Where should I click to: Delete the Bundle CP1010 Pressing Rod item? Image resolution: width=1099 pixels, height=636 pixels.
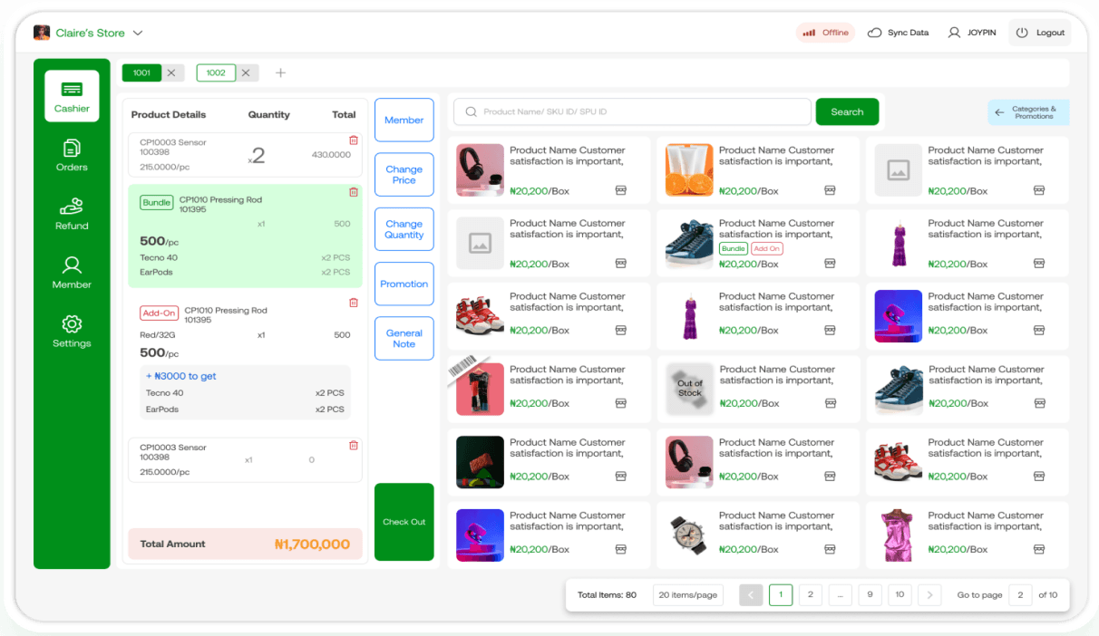[354, 192]
